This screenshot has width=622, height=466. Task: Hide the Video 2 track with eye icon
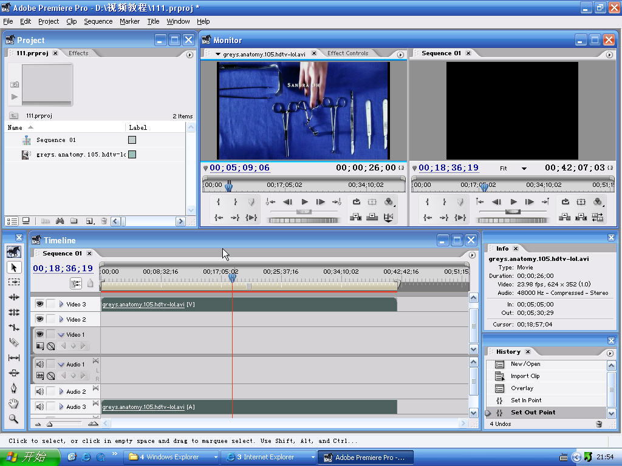pos(39,319)
